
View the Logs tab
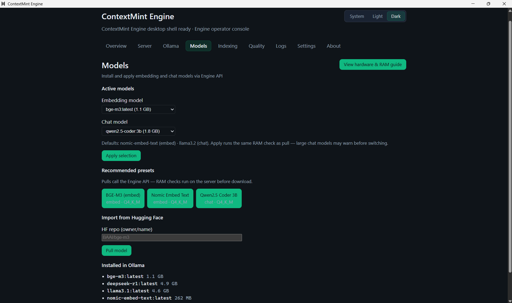tap(281, 46)
